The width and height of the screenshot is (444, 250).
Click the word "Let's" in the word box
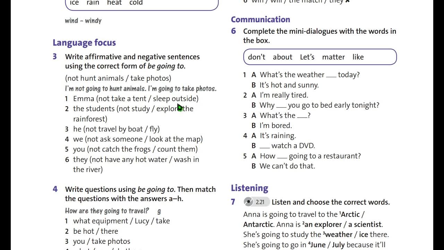click(307, 57)
